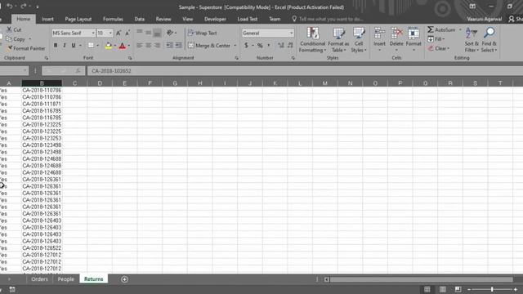Screen dimensions: 523x294
Task: Open the font name dropdown MS Sans Serif
Action: coord(93,33)
